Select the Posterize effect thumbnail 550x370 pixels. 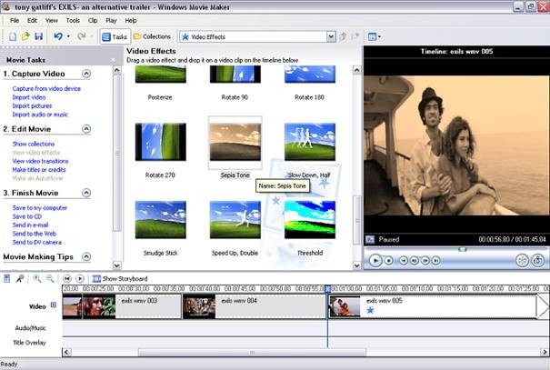pyautogui.click(x=161, y=74)
